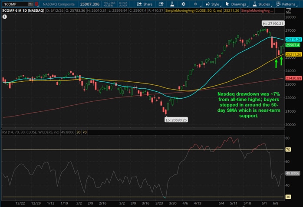Viewport: 303px width, 207px height.
Task: Open the flask (thinkScript) icon in toolbar
Action: [172, 4]
